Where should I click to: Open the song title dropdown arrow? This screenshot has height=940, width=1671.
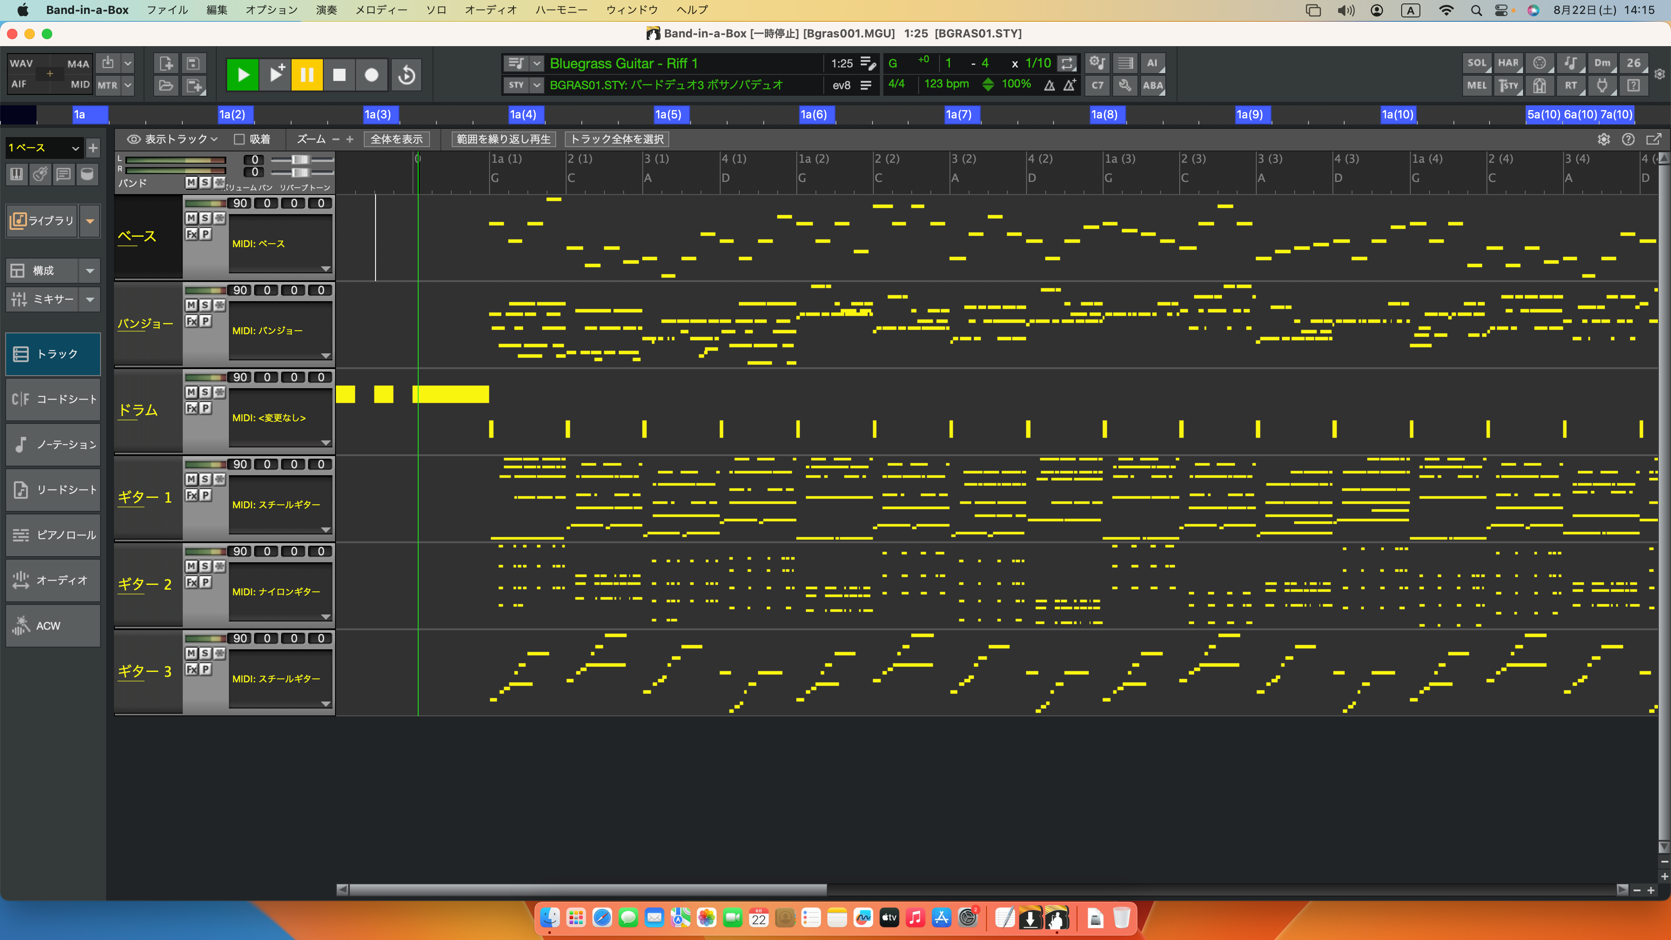tap(537, 64)
